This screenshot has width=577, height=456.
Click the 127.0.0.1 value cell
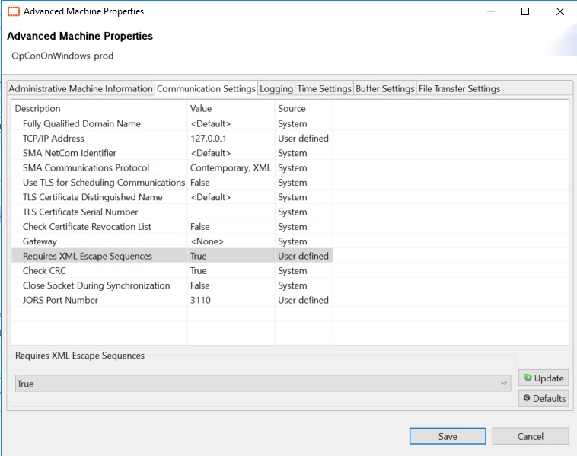tap(231, 139)
